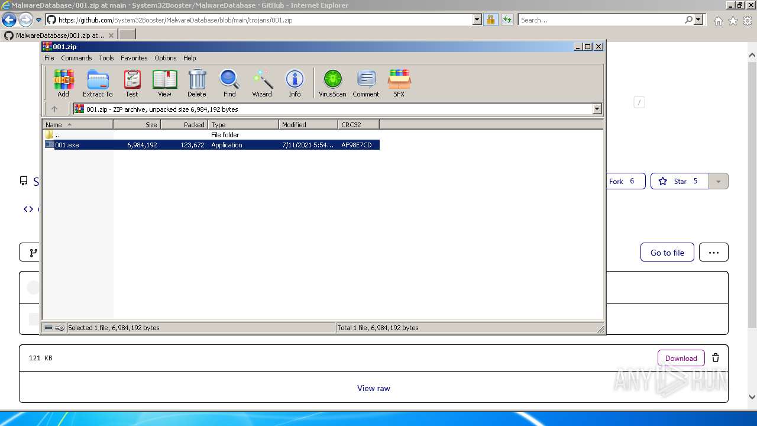Click the IE search box
Viewport: 757px width, 426px height.
click(601, 20)
